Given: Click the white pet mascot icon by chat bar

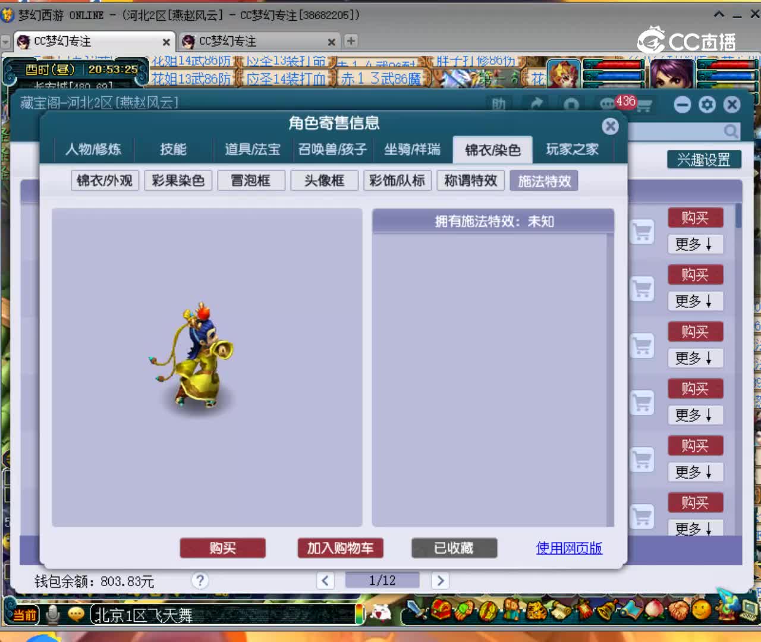Looking at the screenshot, I should [x=380, y=612].
